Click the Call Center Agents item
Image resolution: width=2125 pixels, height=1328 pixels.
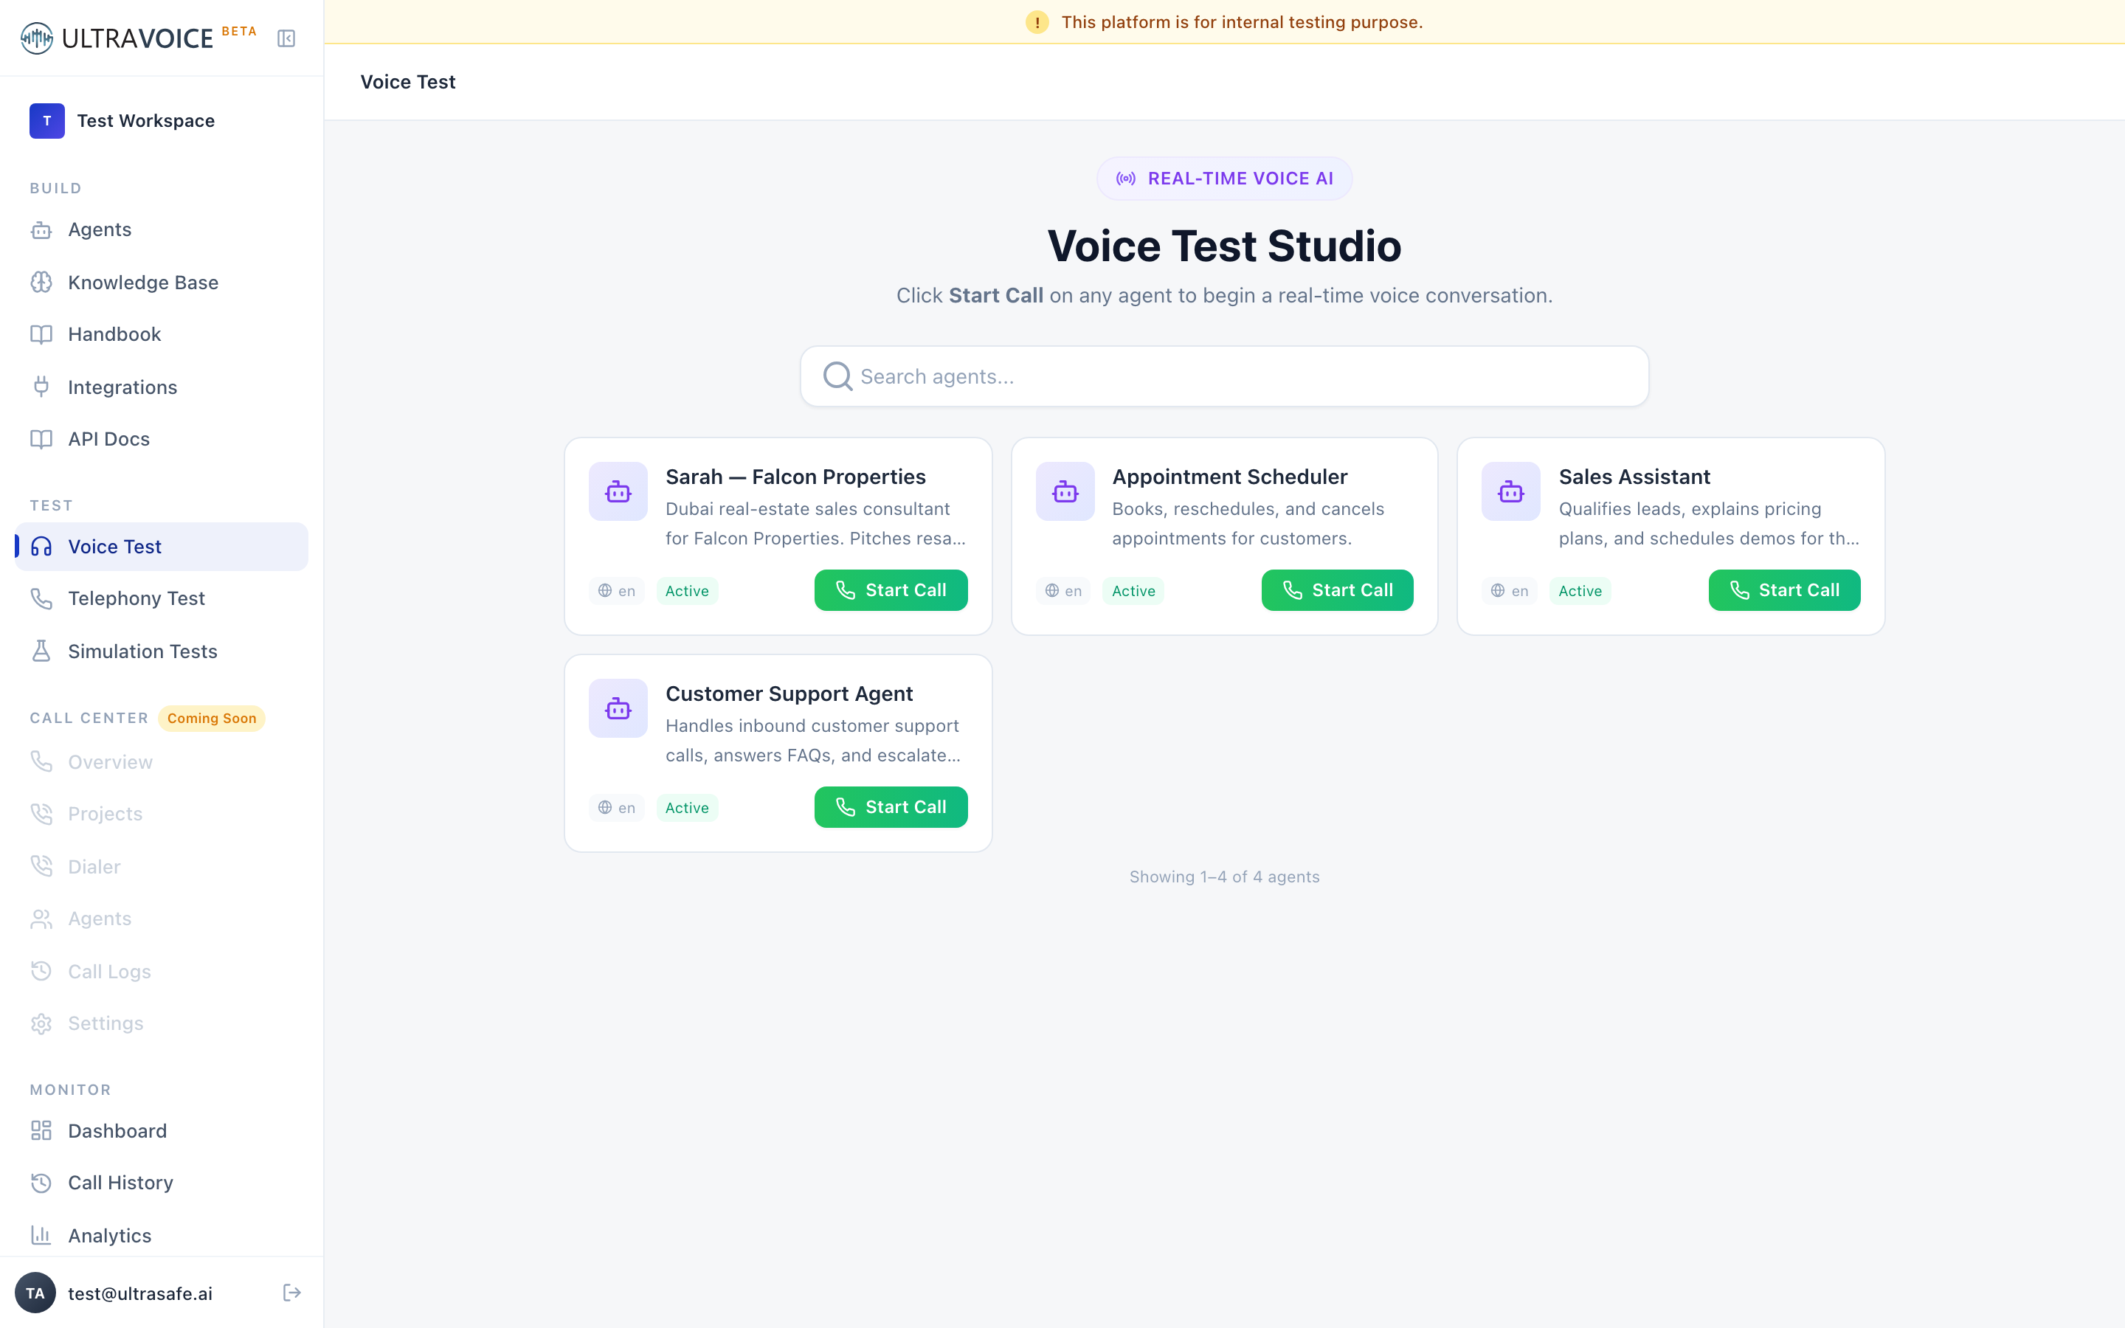pos(162,919)
